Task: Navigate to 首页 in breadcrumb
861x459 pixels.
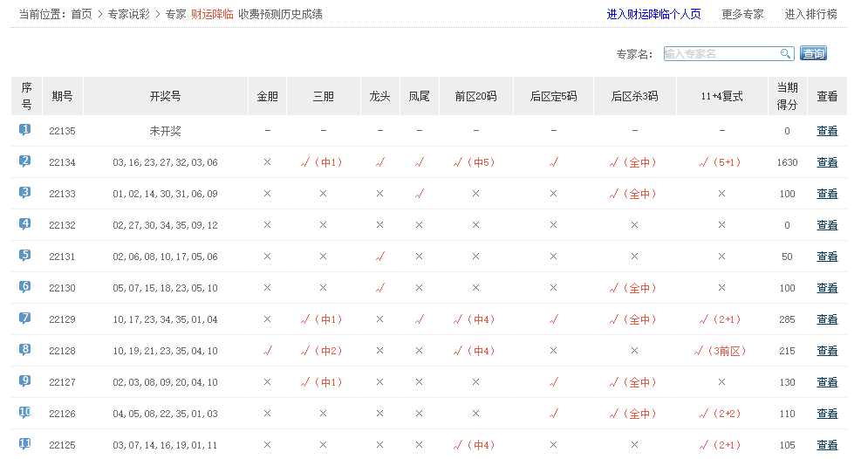Action: pyautogui.click(x=81, y=14)
